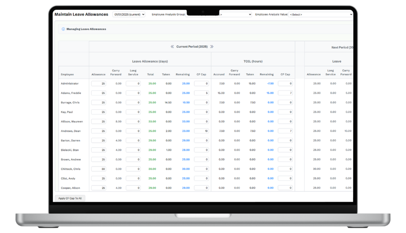Open the Employee Analysis Value Select dropdown
This screenshot has width=406, height=233.
pos(321,15)
